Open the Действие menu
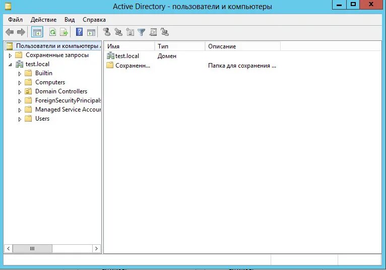386x270 pixels. tap(43, 20)
